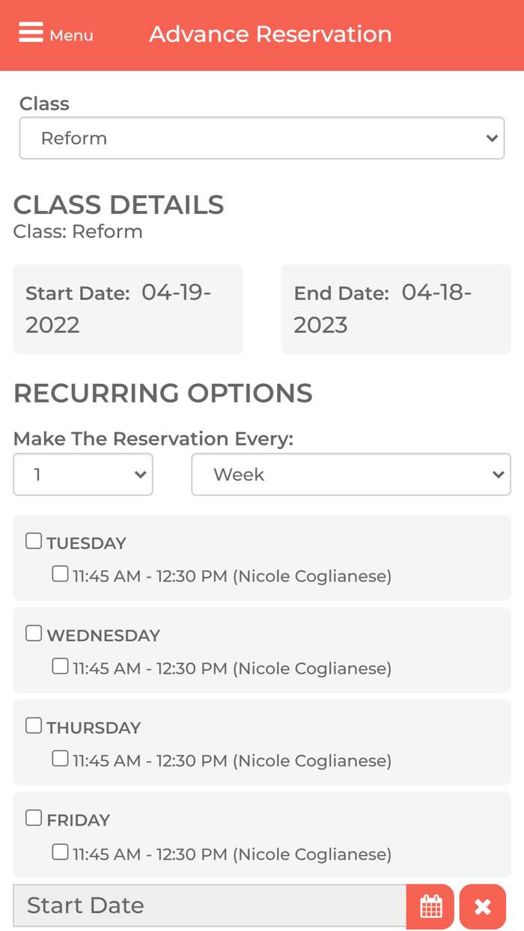524x931 pixels.
Task: Select Friday 11:45 AM time slot checkbox
Action: [x=60, y=852]
